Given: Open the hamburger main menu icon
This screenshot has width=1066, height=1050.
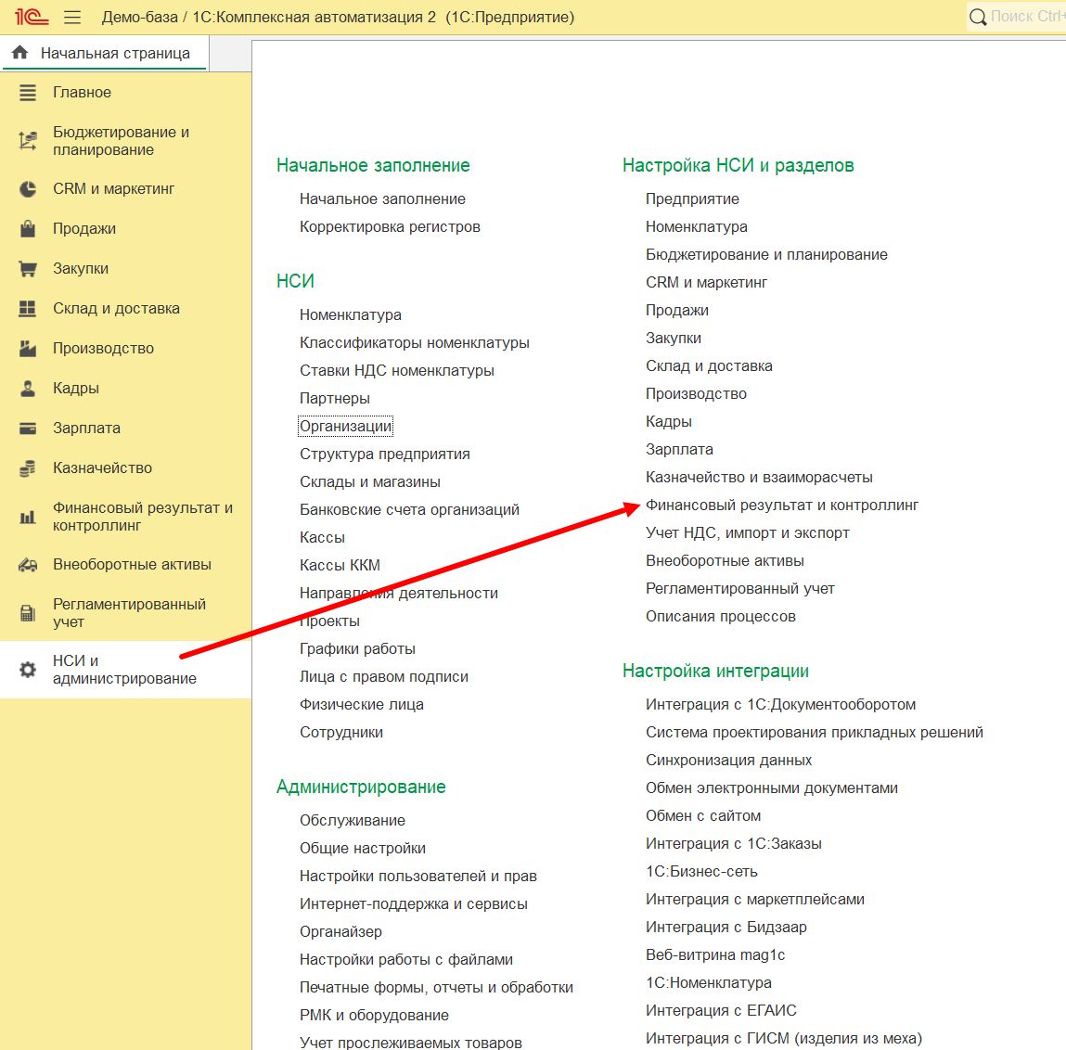Looking at the screenshot, I should (x=72, y=17).
